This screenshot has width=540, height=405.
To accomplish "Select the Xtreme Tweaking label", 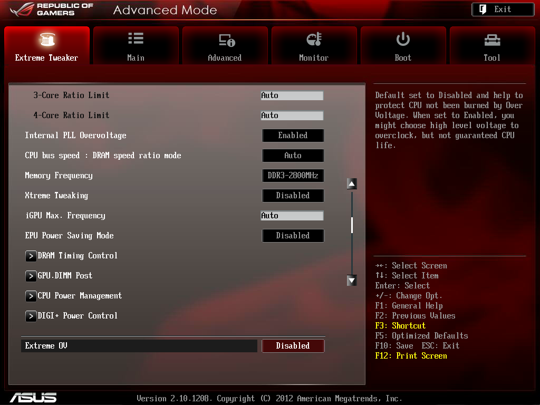I will coord(56,196).
